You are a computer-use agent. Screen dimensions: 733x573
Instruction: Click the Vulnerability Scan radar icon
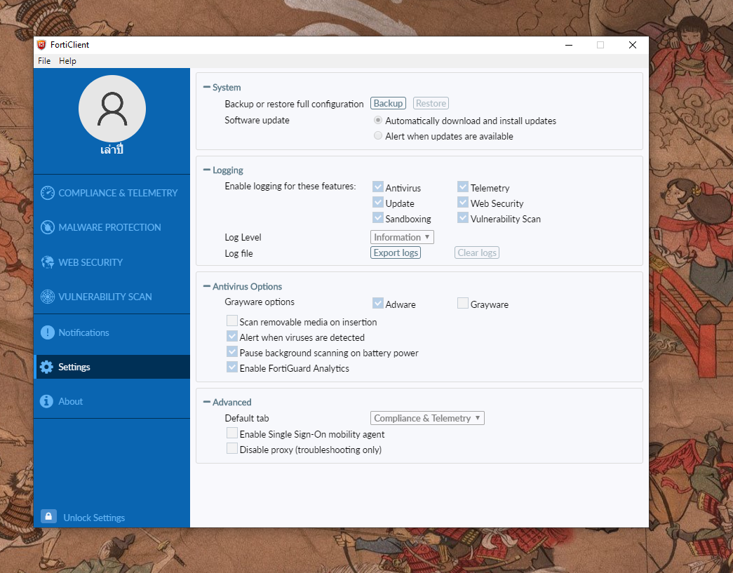tap(47, 296)
